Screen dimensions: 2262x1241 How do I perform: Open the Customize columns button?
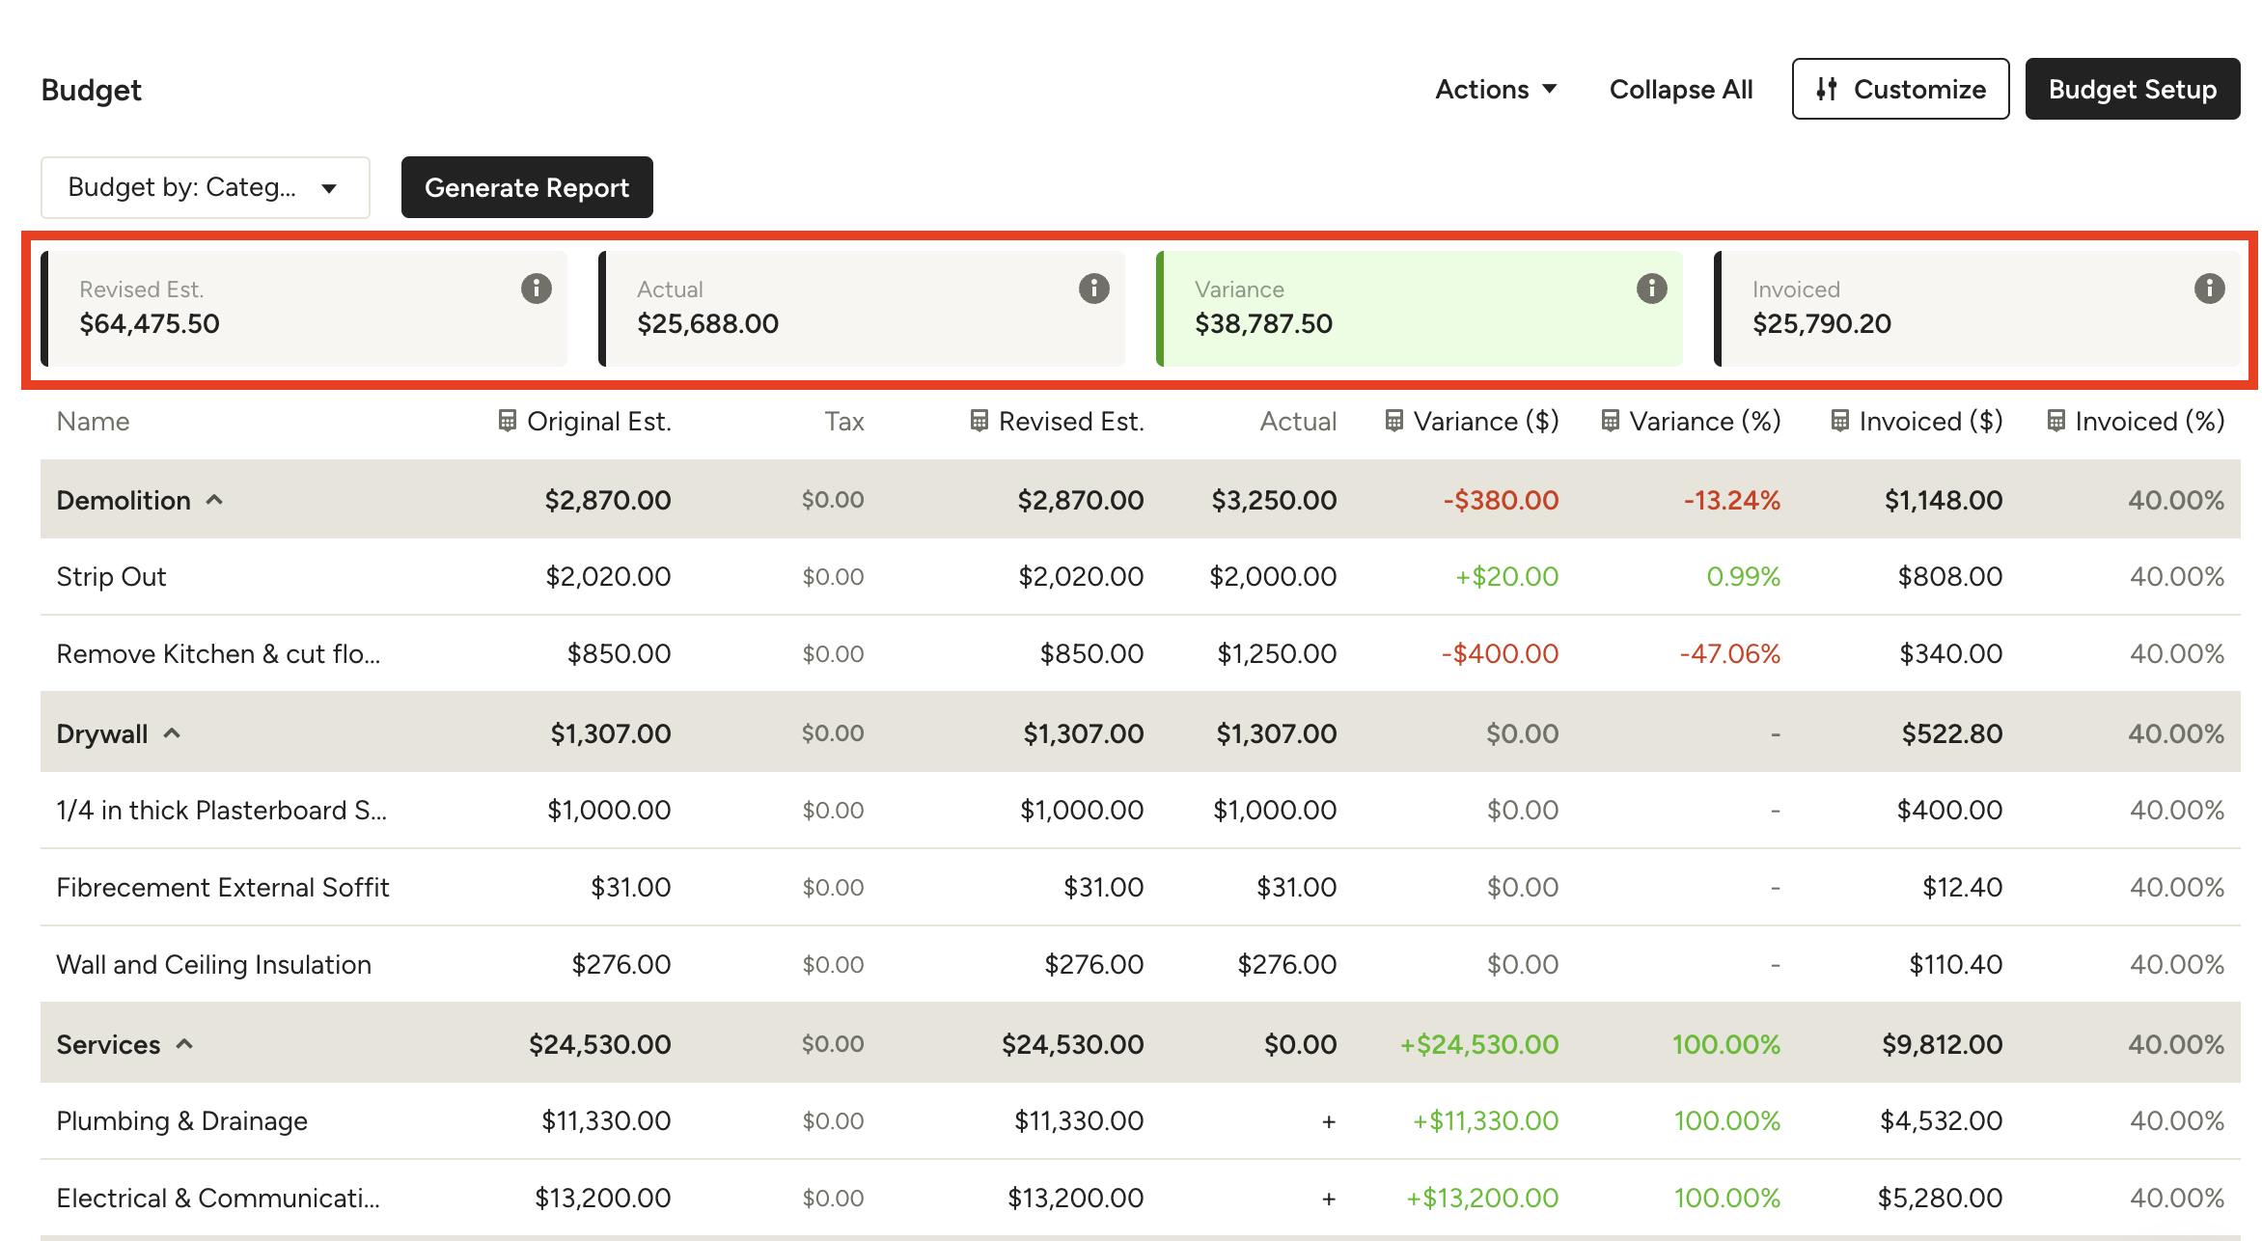coord(1900,90)
